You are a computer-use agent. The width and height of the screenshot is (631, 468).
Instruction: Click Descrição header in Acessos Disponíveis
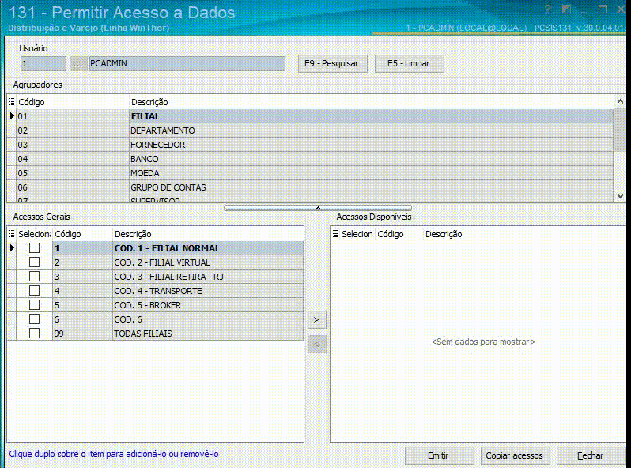tap(523, 234)
